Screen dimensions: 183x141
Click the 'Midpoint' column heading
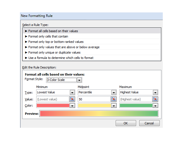83,87
